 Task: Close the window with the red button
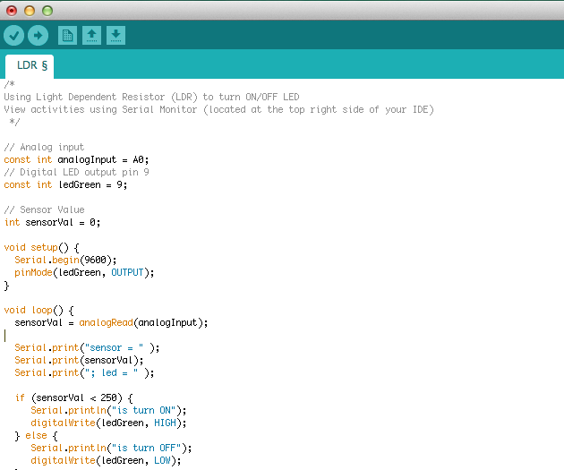[12, 11]
